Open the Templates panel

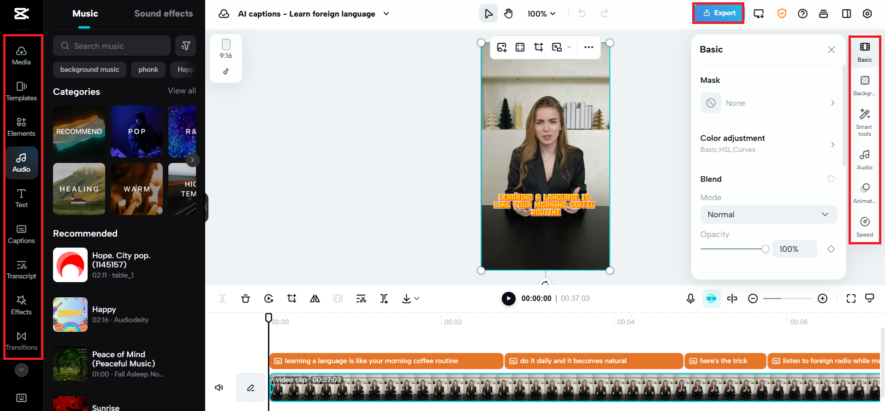tap(21, 91)
